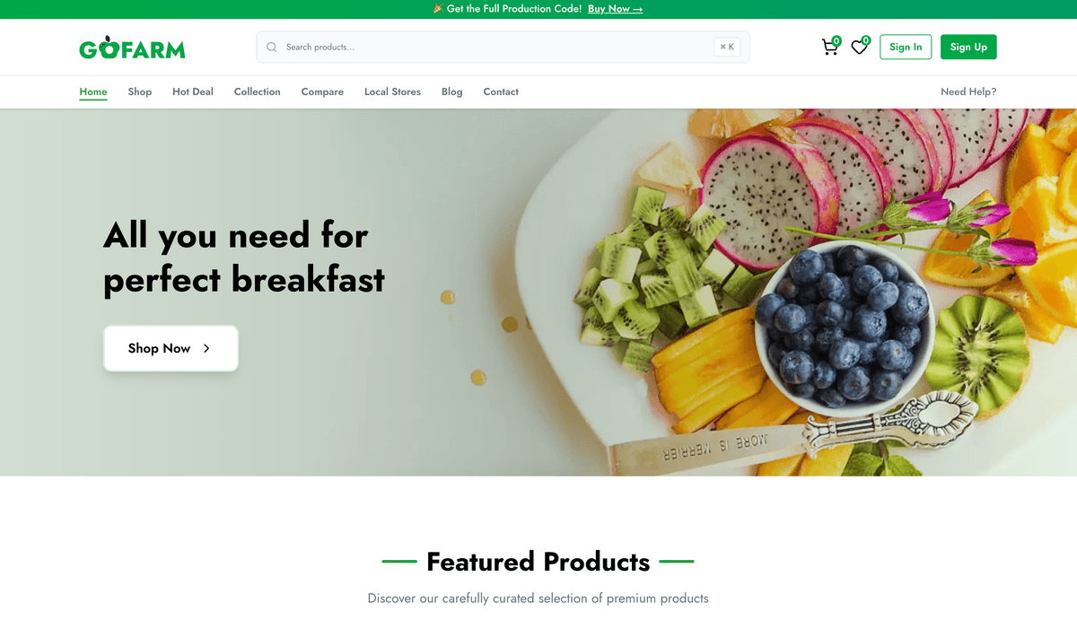Open the Home menu item
1077x629 pixels.
coord(93,92)
